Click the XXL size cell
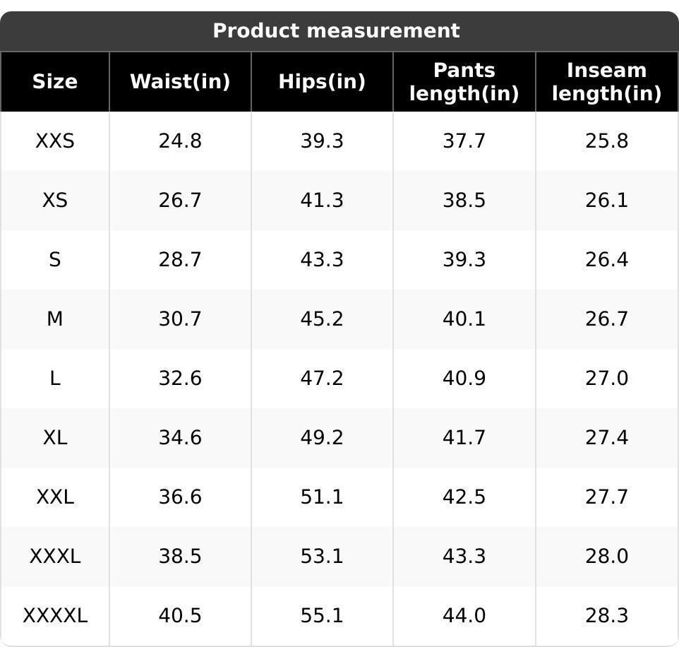679x647 pixels. click(55, 497)
